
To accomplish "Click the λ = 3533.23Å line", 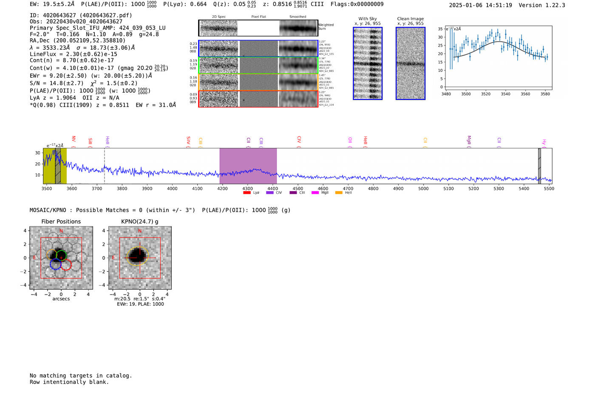I will (82, 48).
